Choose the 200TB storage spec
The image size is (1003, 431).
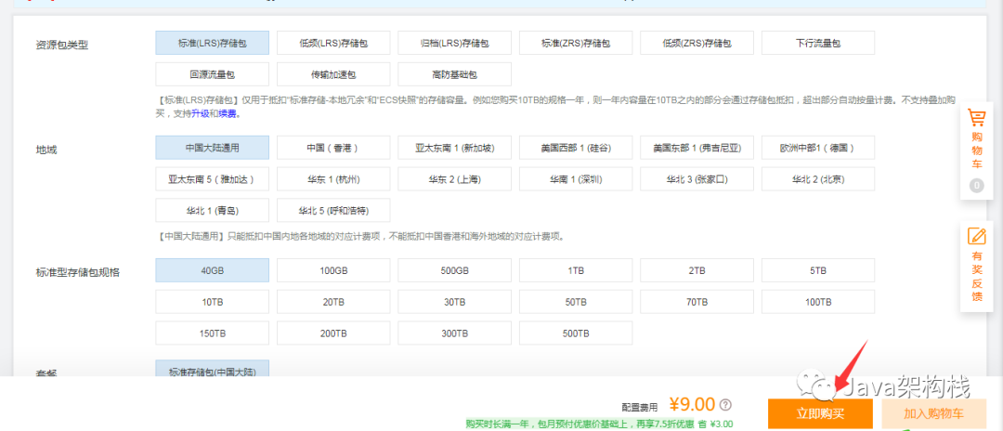[333, 333]
